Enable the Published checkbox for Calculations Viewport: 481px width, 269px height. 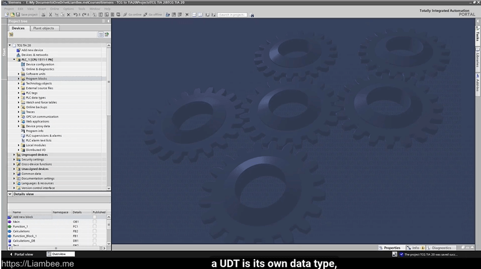click(95, 231)
